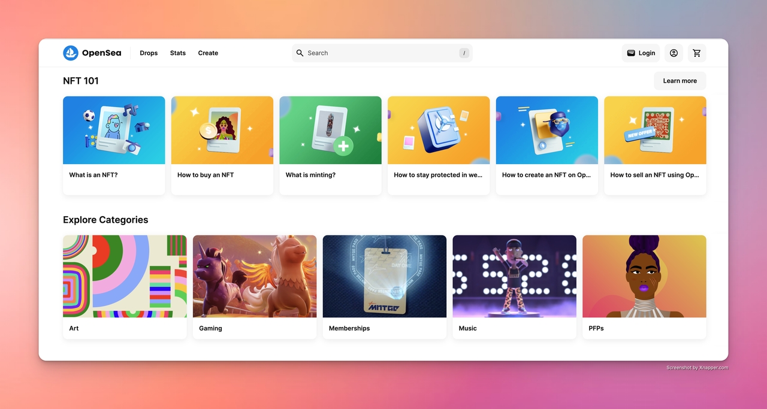Image resolution: width=767 pixels, height=409 pixels.
Task: Open the safe-vault 'How to stay protected' card
Action: click(439, 145)
